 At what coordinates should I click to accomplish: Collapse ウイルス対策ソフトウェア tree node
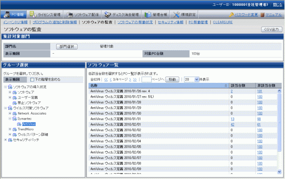click(x=5, y=108)
